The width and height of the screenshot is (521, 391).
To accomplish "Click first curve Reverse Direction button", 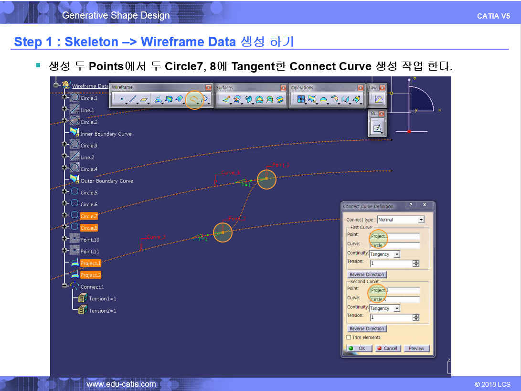I will pos(367,275).
